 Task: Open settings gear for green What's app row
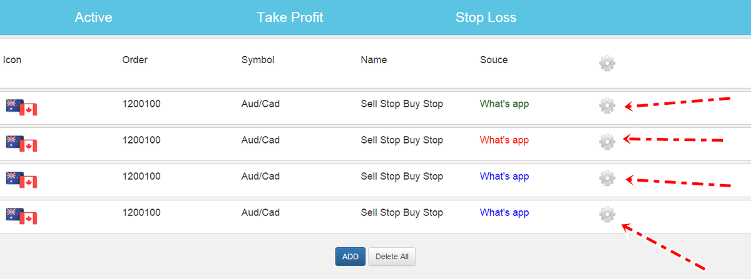[607, 105]
